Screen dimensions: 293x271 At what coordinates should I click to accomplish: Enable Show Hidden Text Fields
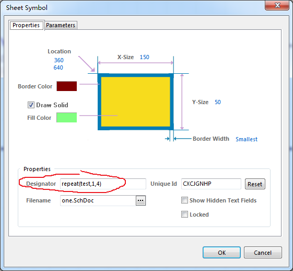tap(184, 200)
